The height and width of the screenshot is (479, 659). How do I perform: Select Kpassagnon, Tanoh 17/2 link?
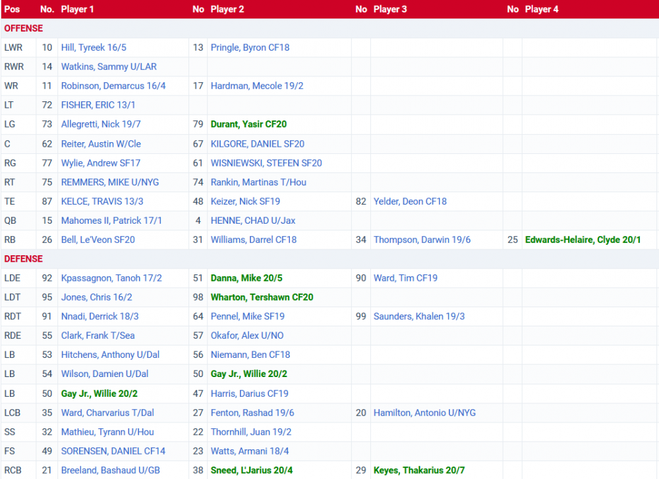[111, 278]
